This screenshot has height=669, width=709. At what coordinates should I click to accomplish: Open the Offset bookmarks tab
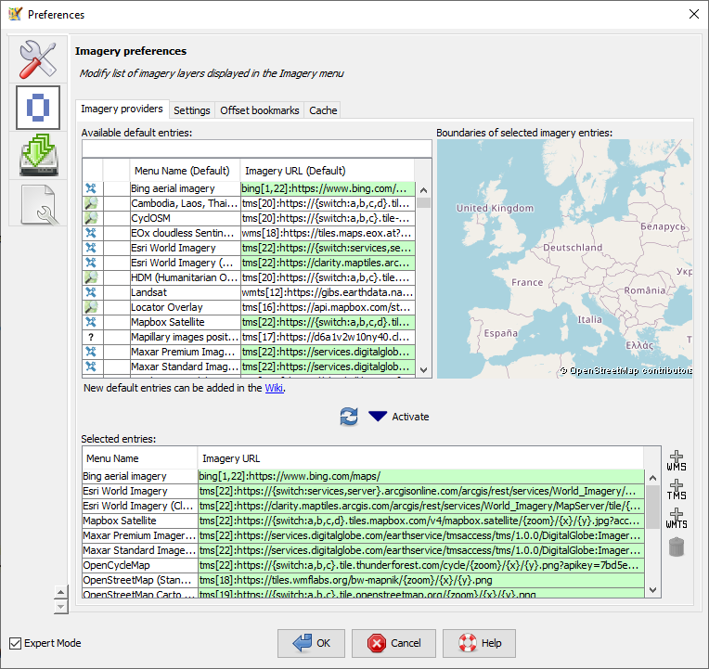pos(259,110)
